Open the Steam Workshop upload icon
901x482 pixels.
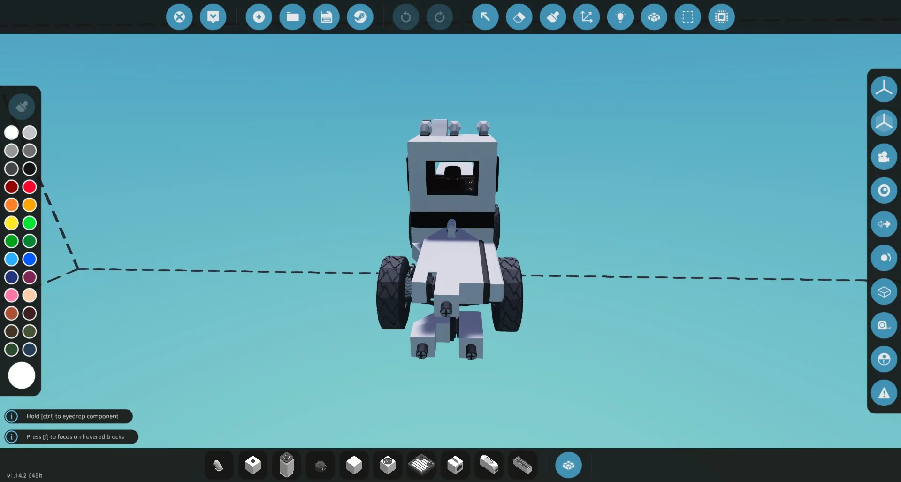click(360, 17)
